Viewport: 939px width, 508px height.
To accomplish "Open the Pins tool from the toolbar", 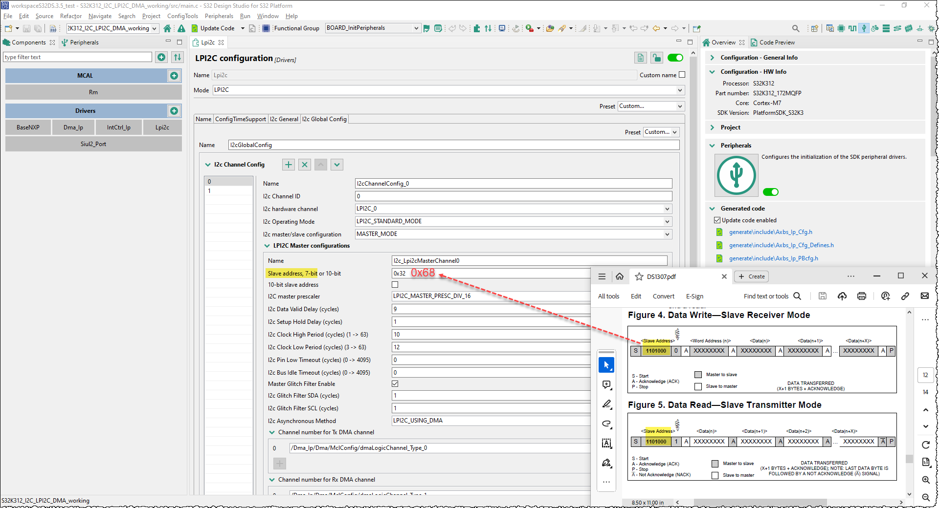I will click(x=841, y=28).
